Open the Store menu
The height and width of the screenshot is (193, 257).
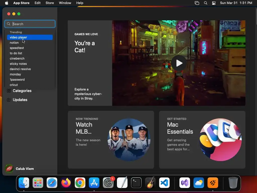(50, 3)
